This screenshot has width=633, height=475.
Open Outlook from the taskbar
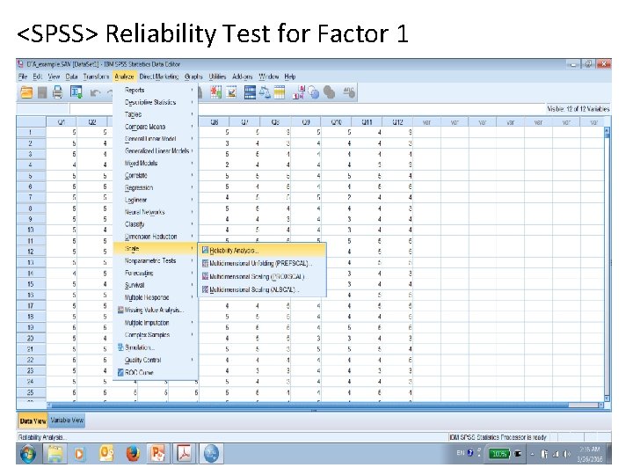tap(106, 454)
